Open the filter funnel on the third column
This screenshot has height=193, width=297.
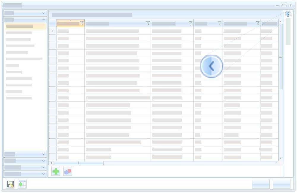click(x=191, y=23)
